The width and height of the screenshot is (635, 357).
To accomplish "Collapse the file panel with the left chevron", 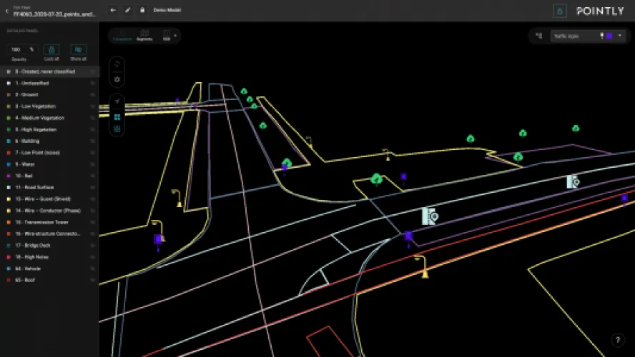I will coord(6,10).
